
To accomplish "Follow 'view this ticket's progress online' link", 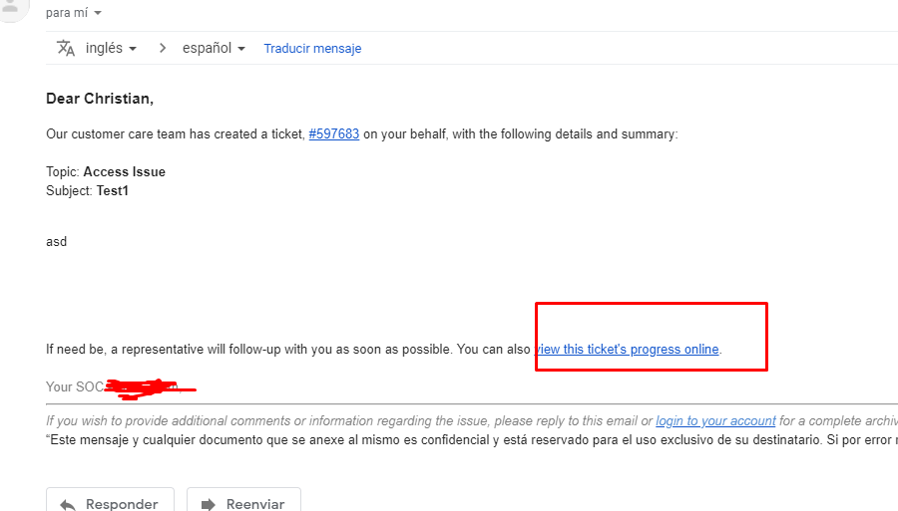I will pos(629,349).
